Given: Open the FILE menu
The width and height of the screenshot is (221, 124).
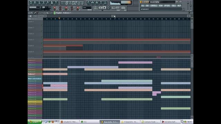Looking at the screenshot, I should point(143,6).
